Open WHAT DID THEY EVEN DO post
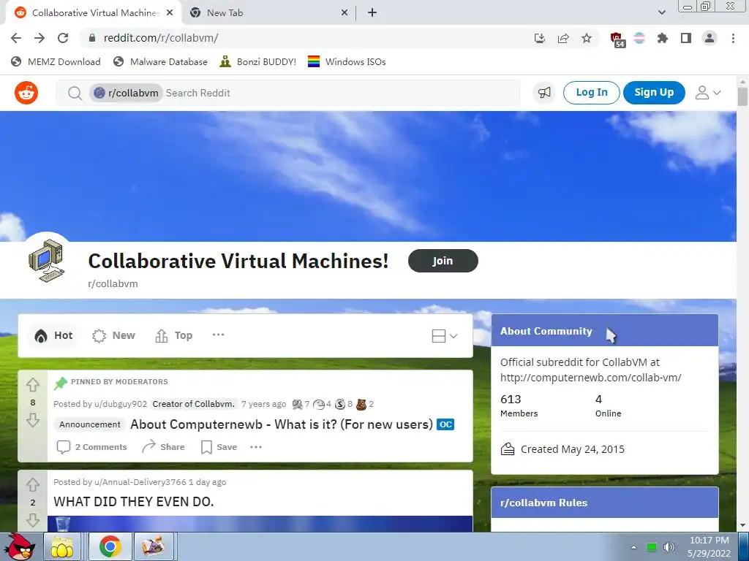The image size is (749, 561). 133,501
